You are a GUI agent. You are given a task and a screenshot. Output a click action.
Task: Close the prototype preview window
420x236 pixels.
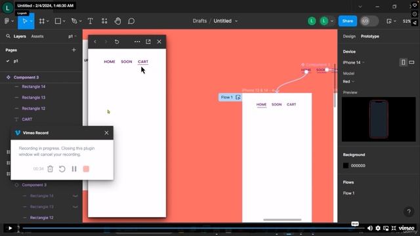pyautogui.click(x=159, y=42)
